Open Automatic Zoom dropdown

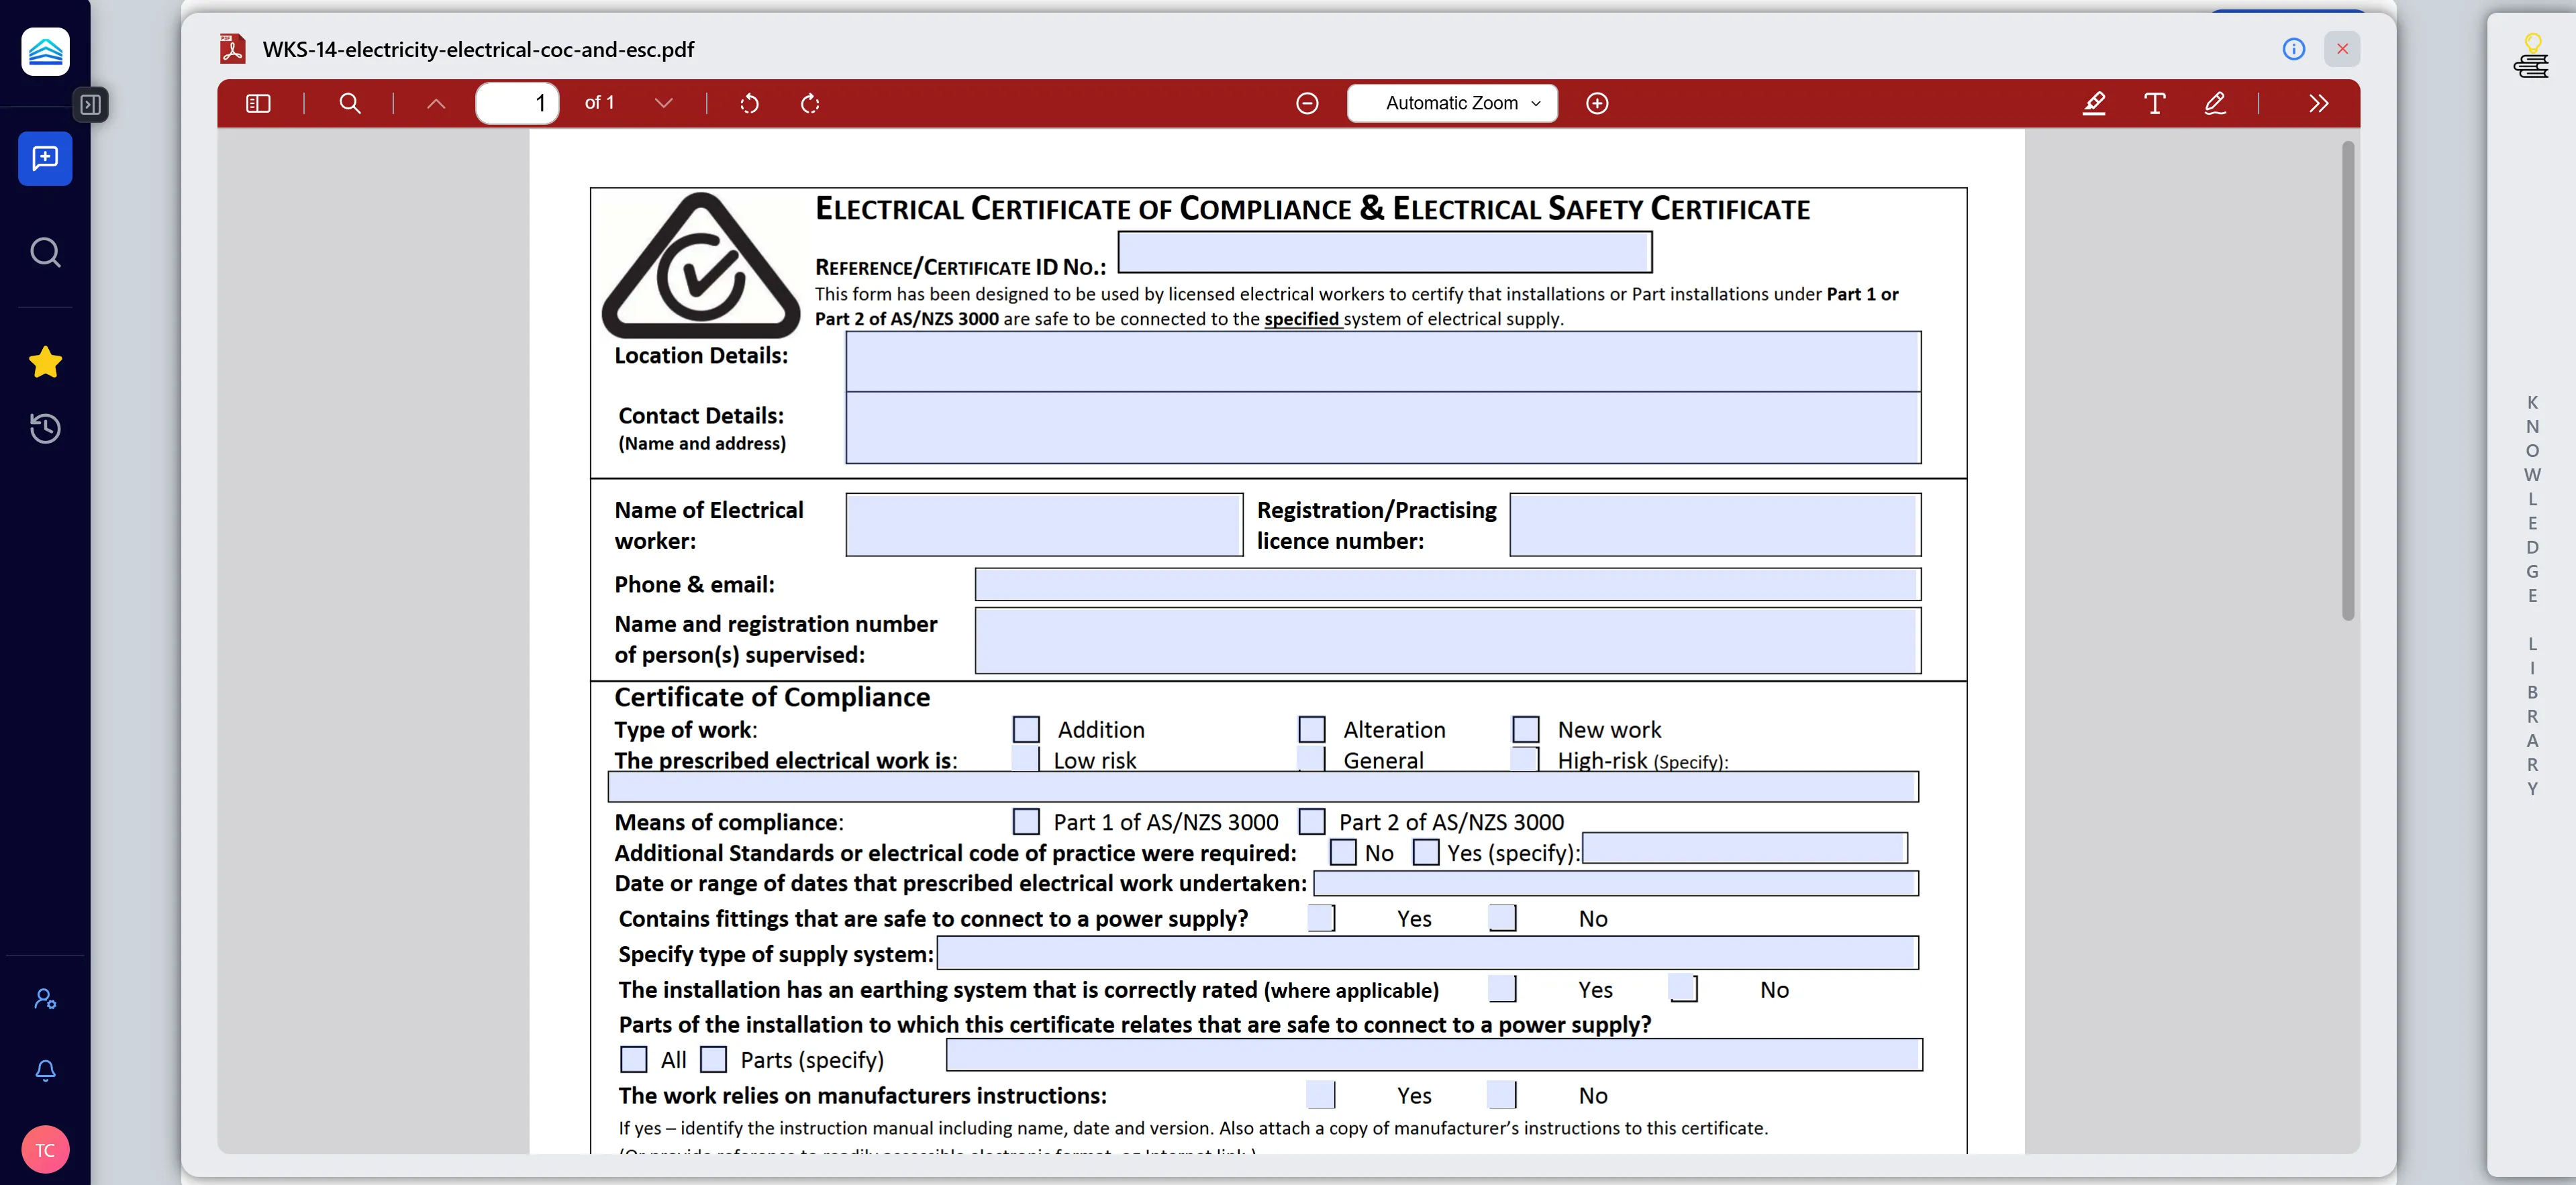coord(1452,103)
